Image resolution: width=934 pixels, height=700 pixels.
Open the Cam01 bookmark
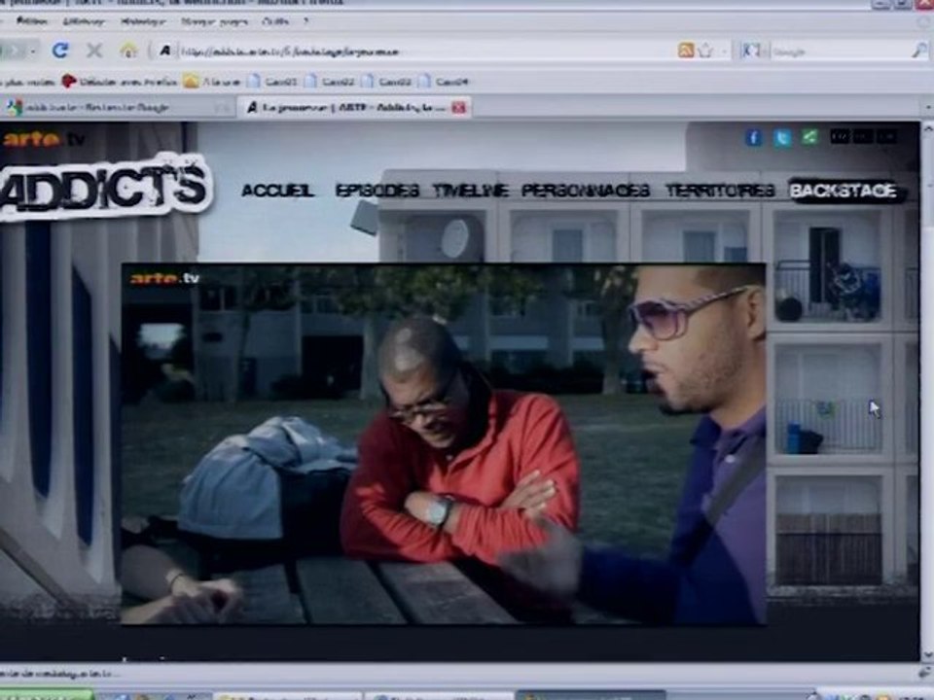pos(272,81)
